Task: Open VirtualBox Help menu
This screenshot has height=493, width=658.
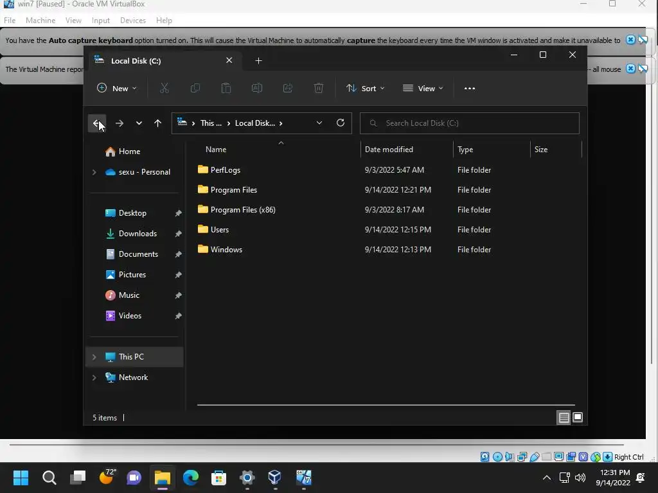Action: point(164,20)
